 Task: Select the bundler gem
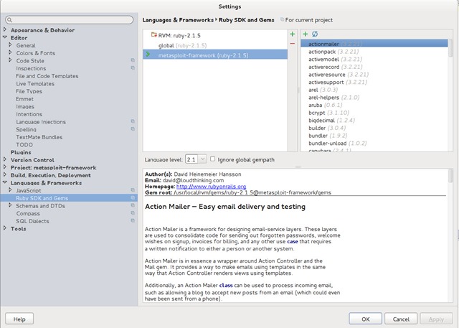click(374, 136)
